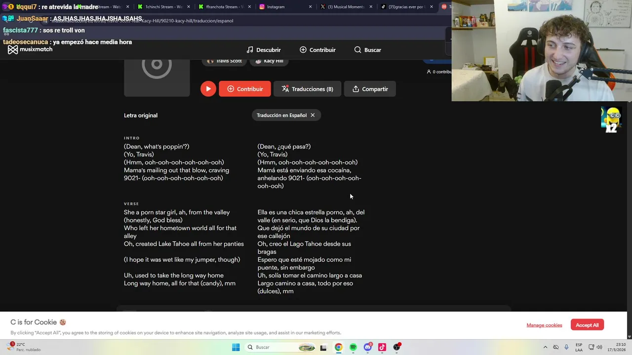Switch to the Musical Moments X tab
Image resolution: width=632 pixels, height=355 pixels.
tap(346, 7)
